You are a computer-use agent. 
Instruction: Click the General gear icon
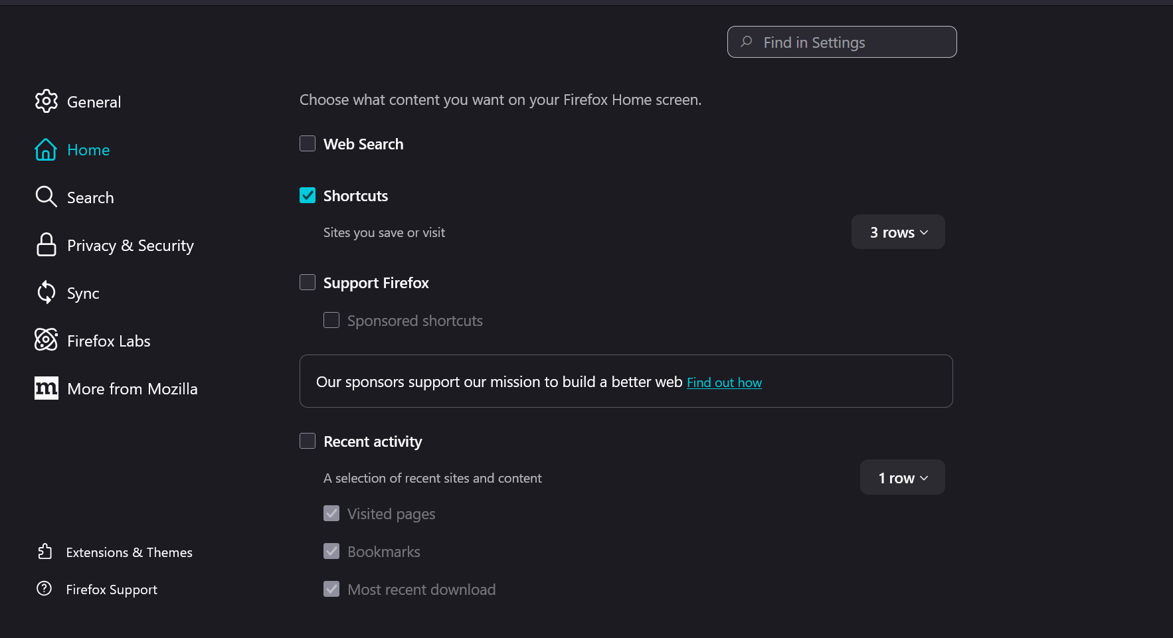46,101
